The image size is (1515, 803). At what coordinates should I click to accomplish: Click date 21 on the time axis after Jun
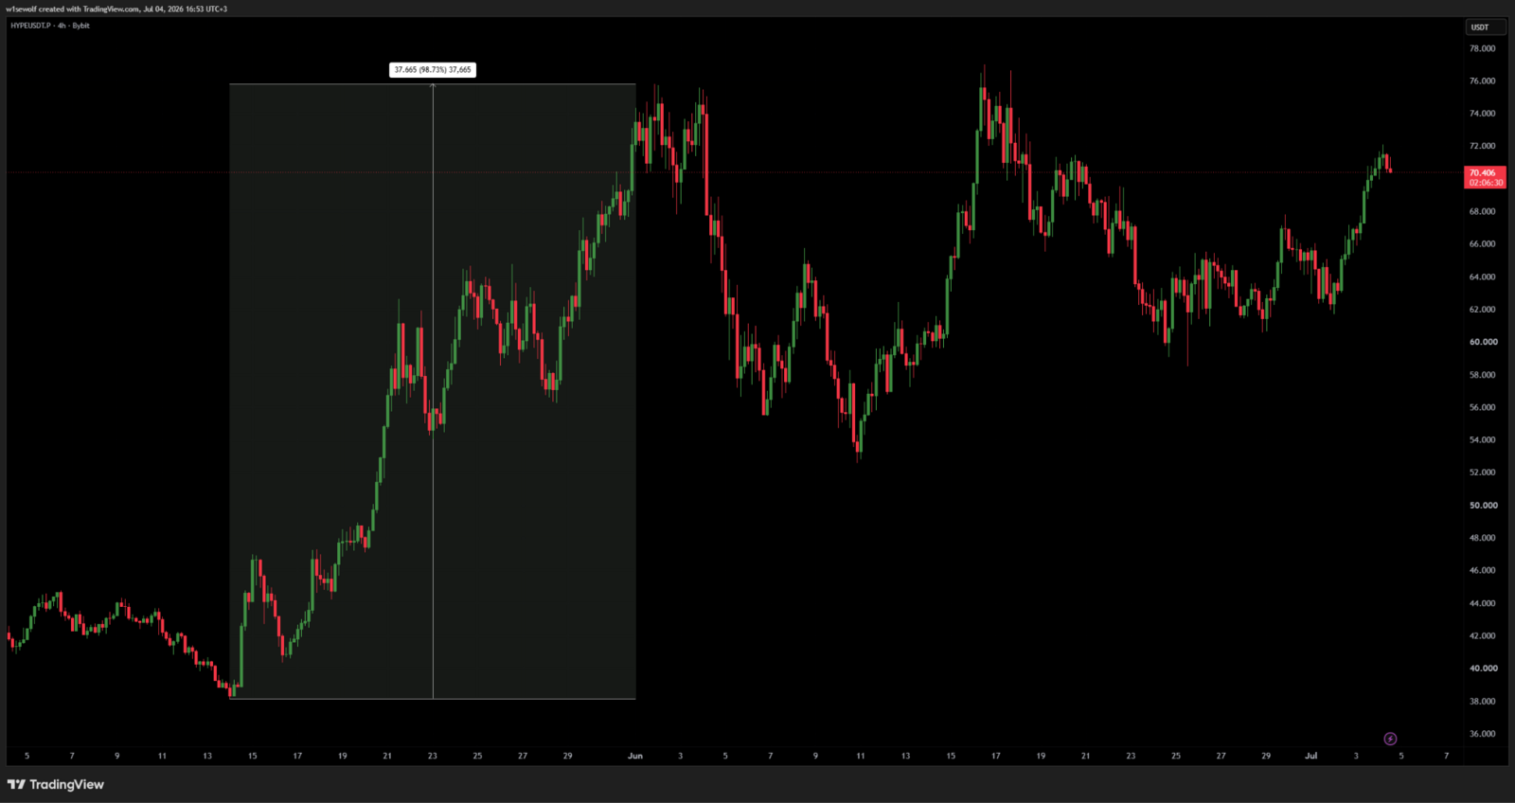1086,756
